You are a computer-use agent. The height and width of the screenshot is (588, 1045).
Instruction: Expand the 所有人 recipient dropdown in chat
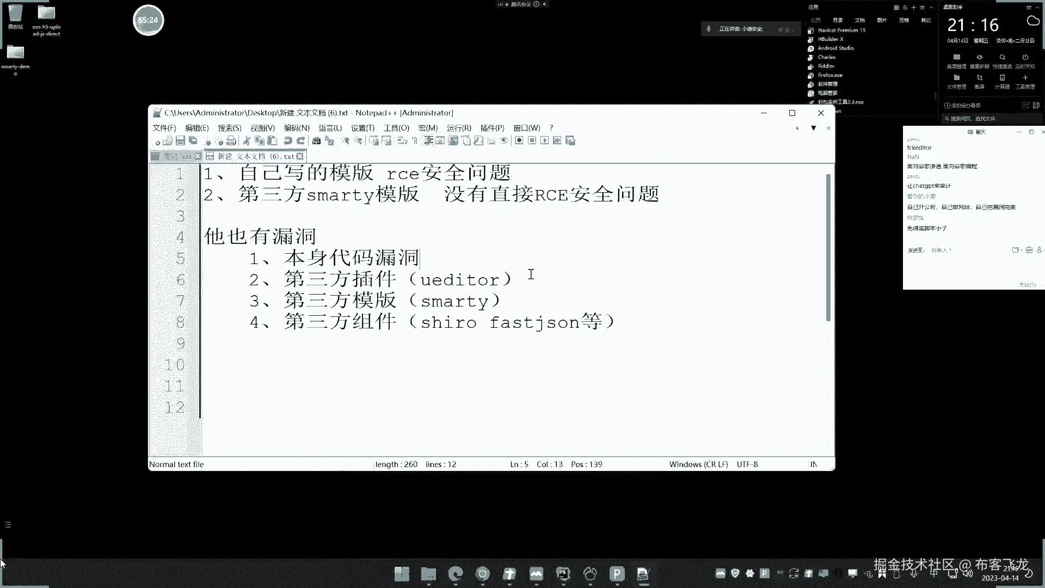click(941, 250)
